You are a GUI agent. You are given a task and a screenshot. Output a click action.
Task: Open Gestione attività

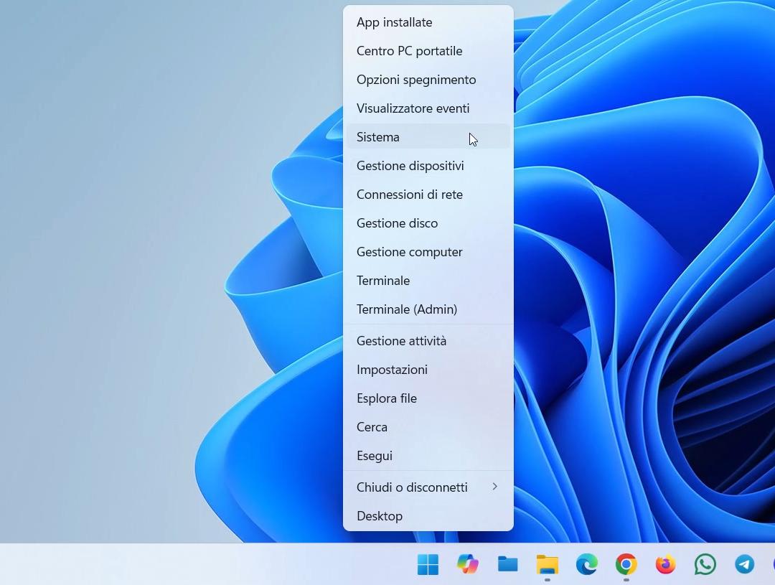401,341
